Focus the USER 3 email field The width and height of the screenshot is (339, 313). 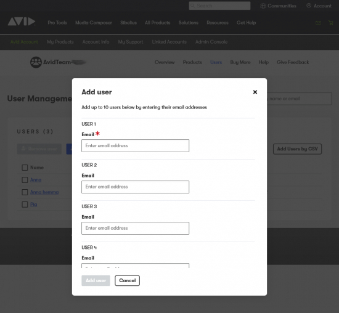click(136, 228)
